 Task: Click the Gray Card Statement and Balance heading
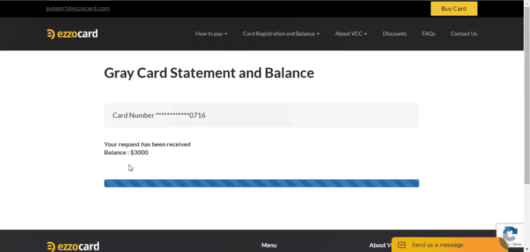209,73
